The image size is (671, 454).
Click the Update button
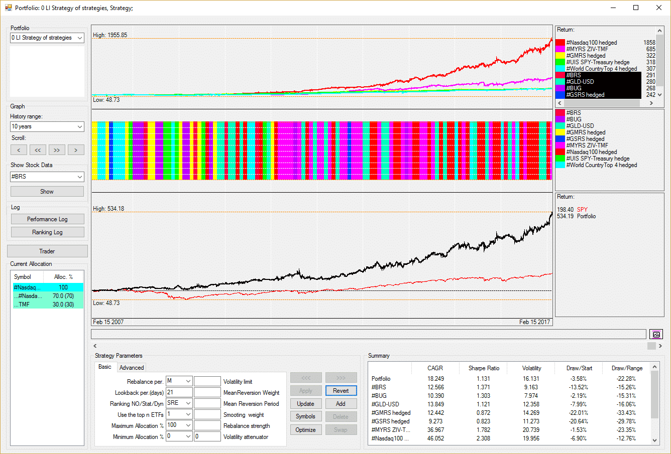pos(305,404)
